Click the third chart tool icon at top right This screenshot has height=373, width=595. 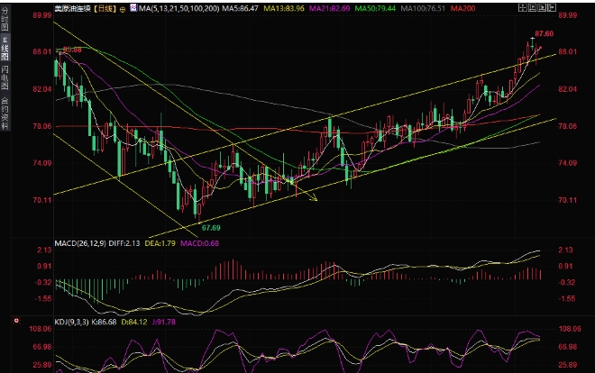click(542, 7)
